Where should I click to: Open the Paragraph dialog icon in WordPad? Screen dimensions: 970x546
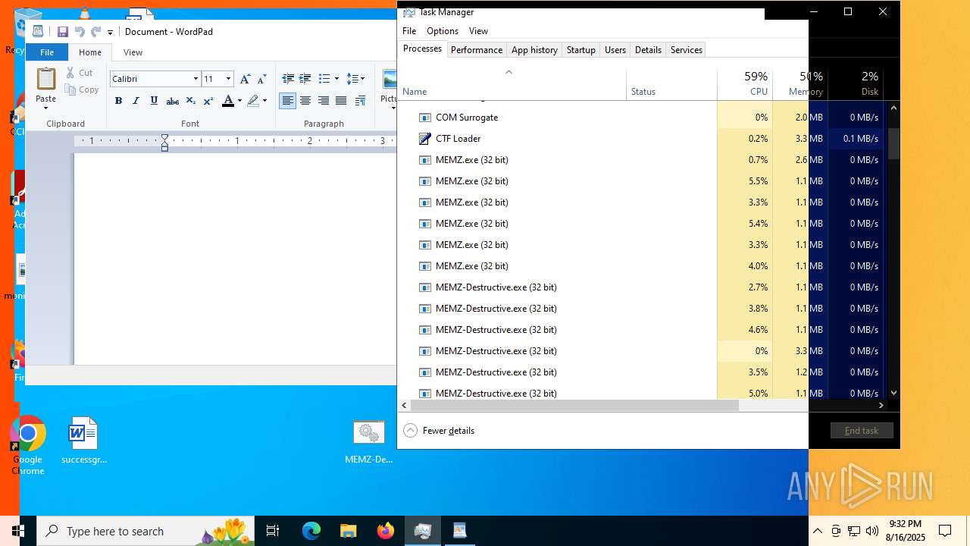pos(361,101)
